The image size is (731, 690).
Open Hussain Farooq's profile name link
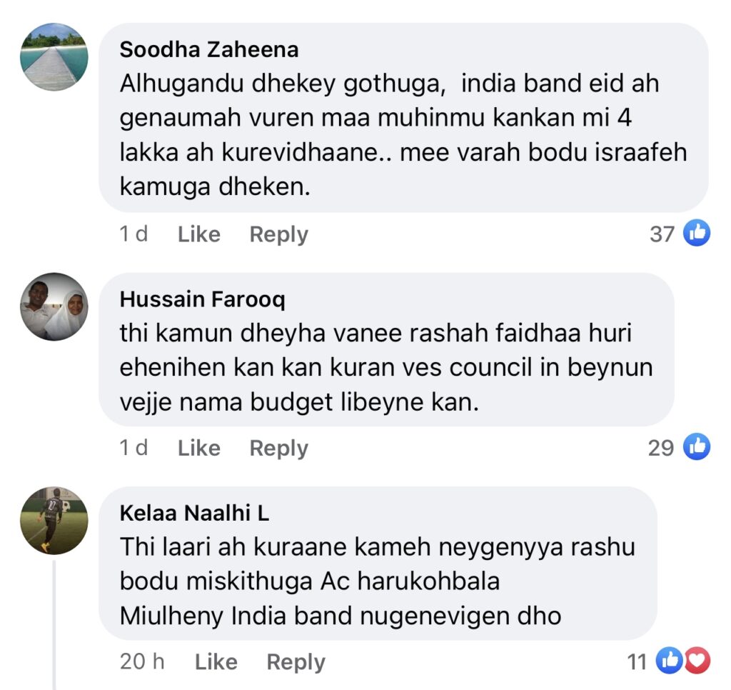pyautogui.click(x=202, y=300)
